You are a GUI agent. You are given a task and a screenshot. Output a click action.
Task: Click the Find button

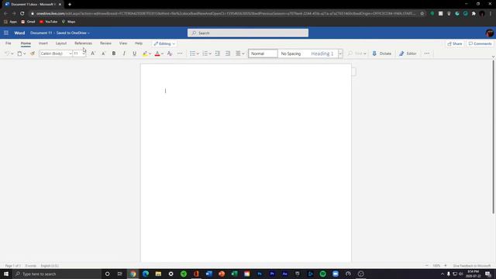click(356, 53)
